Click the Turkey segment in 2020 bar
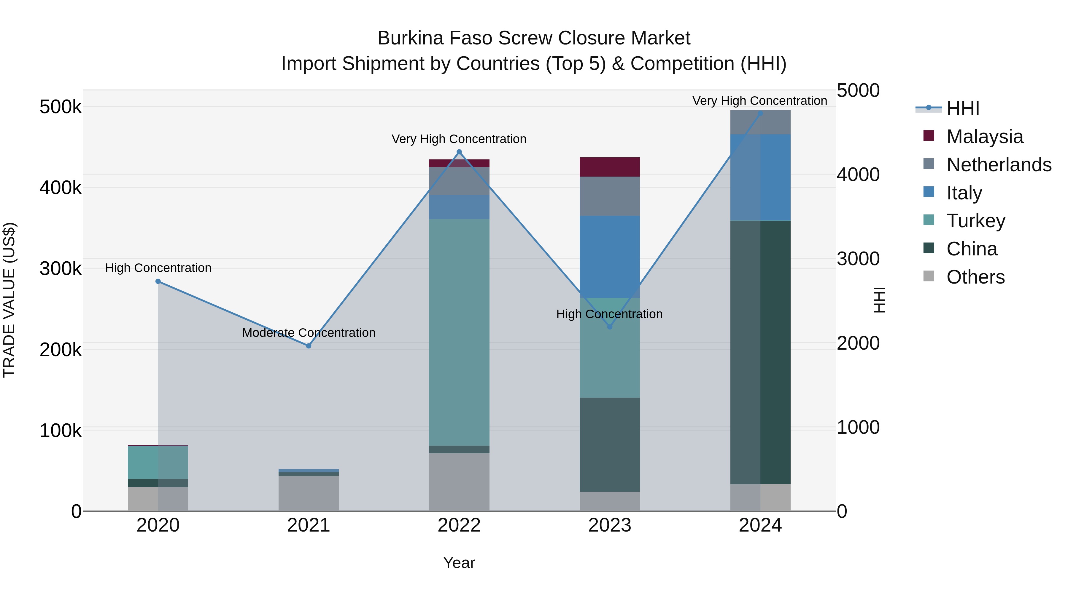The height and width of the screenshot is (600, 1068). tap(158, 463)
